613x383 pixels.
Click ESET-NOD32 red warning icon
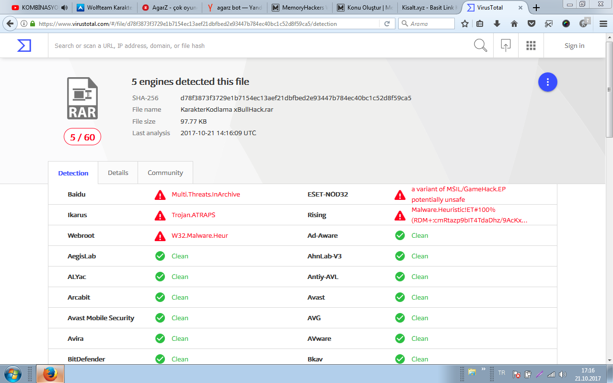400,195
